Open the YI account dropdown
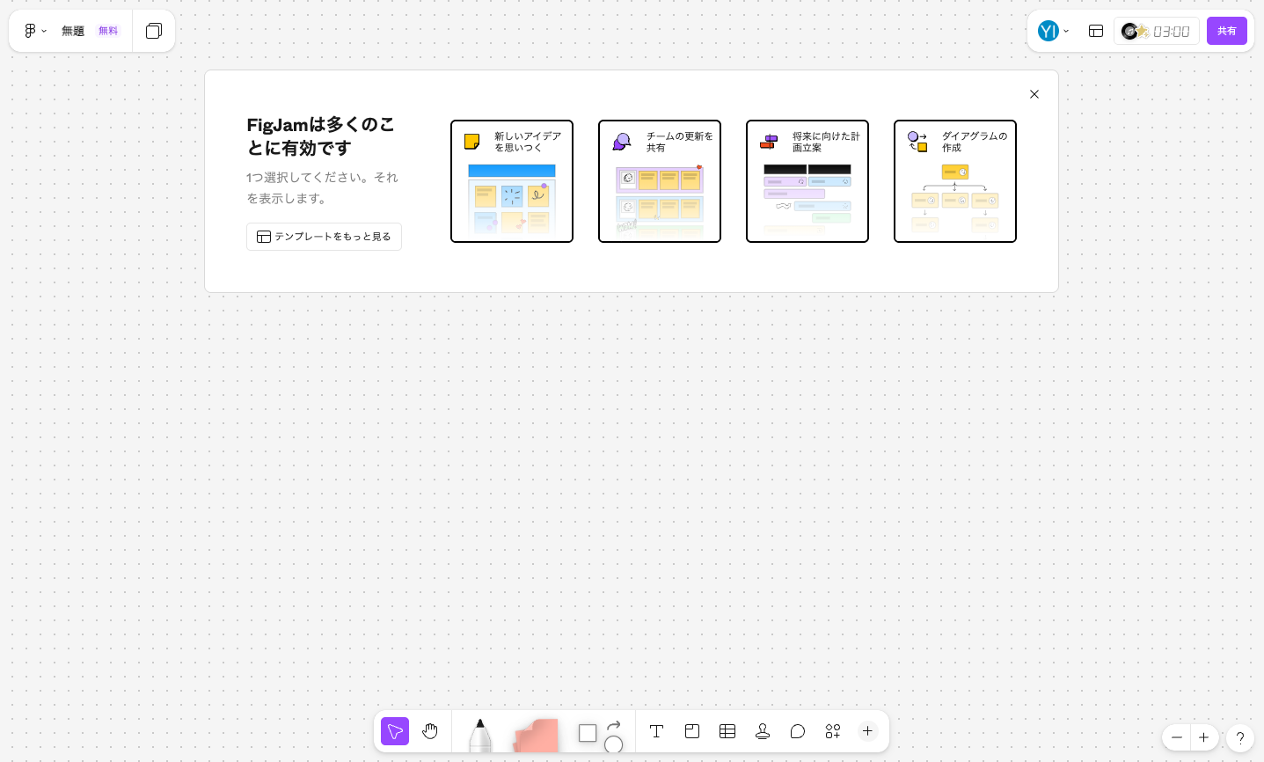Viewport: 1264px width, 762px height. 1052,31
